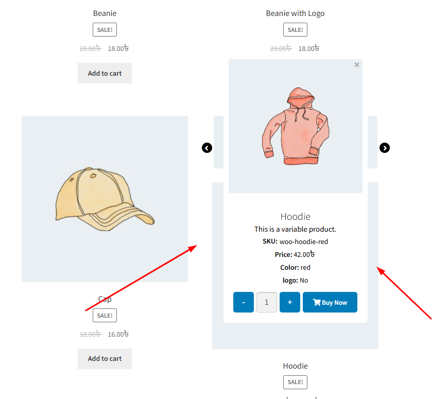
Task: Click the SALE! badge under Cap
Action: [105, 315]
